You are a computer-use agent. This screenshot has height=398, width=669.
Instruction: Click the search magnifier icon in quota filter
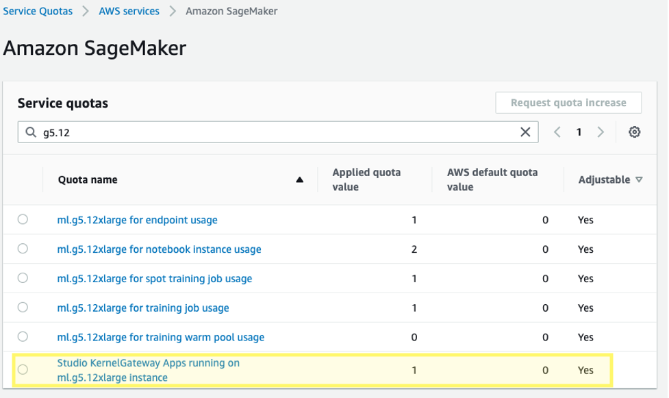(31, 133)
